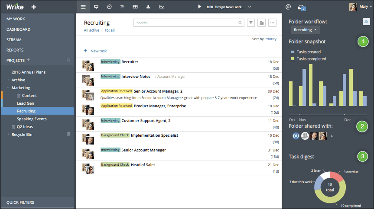The width and height of the screenshot is (374, 209).
Task: Open PROJECTS section header
Action: 16,61
